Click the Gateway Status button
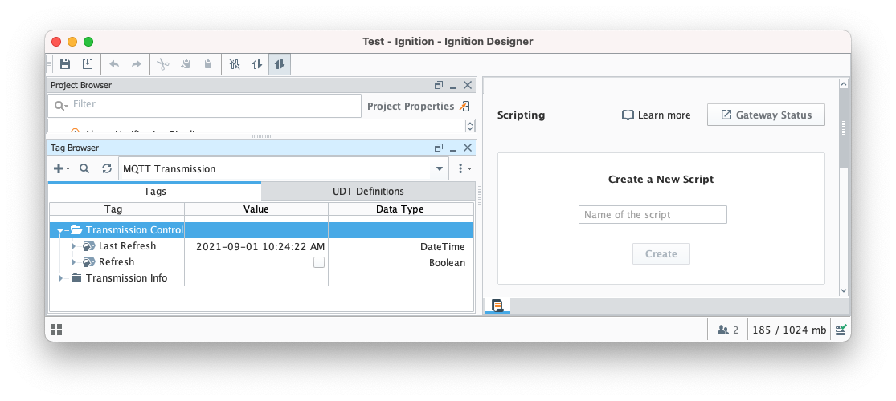Screen dimensions: 896x401 [x=766, y=115]
